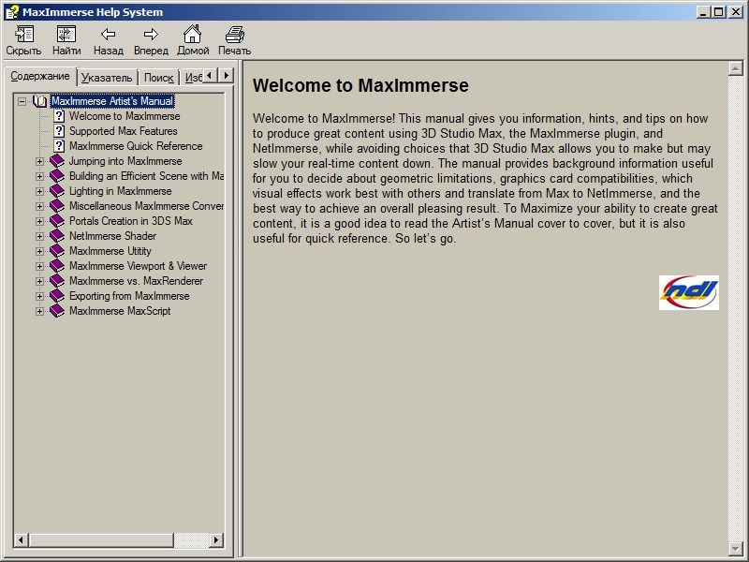The height and width of the screenshot is (562, 749).
Task: Select Exporting from MaxImmerse tree label
Action: (x=129, y=296)
